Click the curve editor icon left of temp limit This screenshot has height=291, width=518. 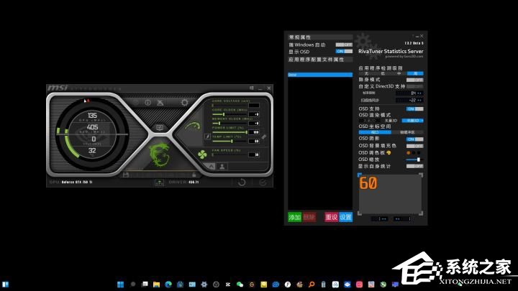pos(207,137)
